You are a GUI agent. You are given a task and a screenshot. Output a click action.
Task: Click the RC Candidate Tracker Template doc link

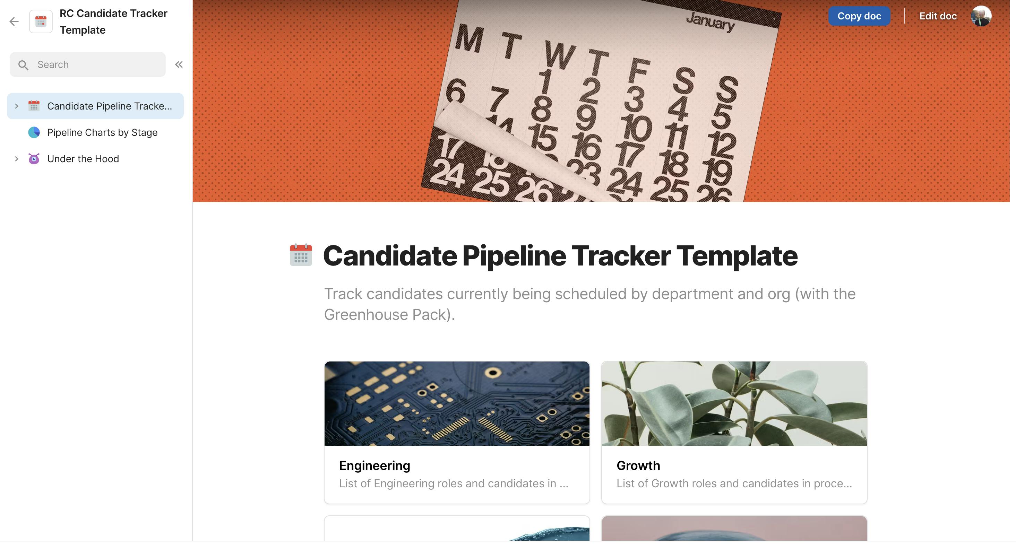pos(114,21)
